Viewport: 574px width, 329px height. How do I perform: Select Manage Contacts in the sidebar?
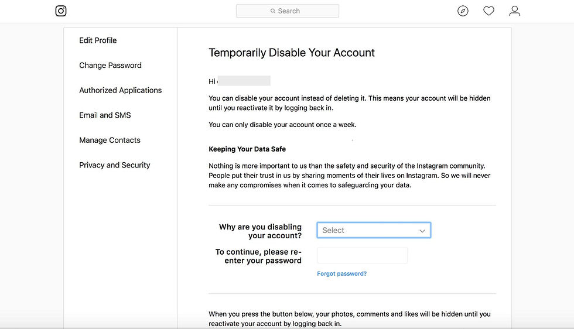pyautogui.click(x=110, y=140)
